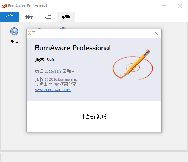Click the 版权 © 2016 Burnaware. copyright text
The image size is (188, 162).
click(56, 79)
